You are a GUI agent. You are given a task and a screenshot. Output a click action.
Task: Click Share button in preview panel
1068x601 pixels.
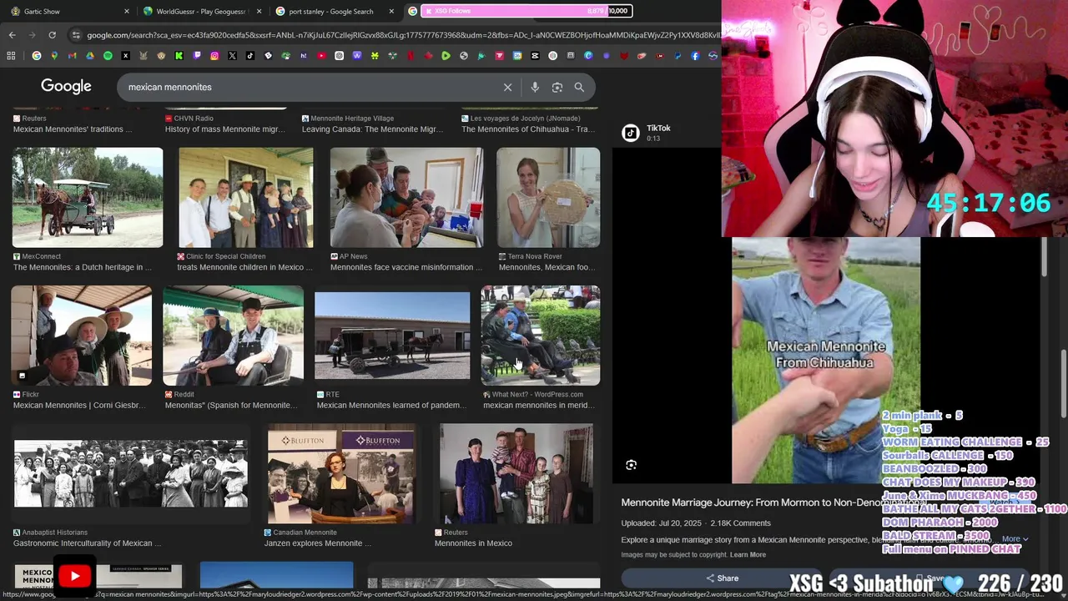pos(722,578)
